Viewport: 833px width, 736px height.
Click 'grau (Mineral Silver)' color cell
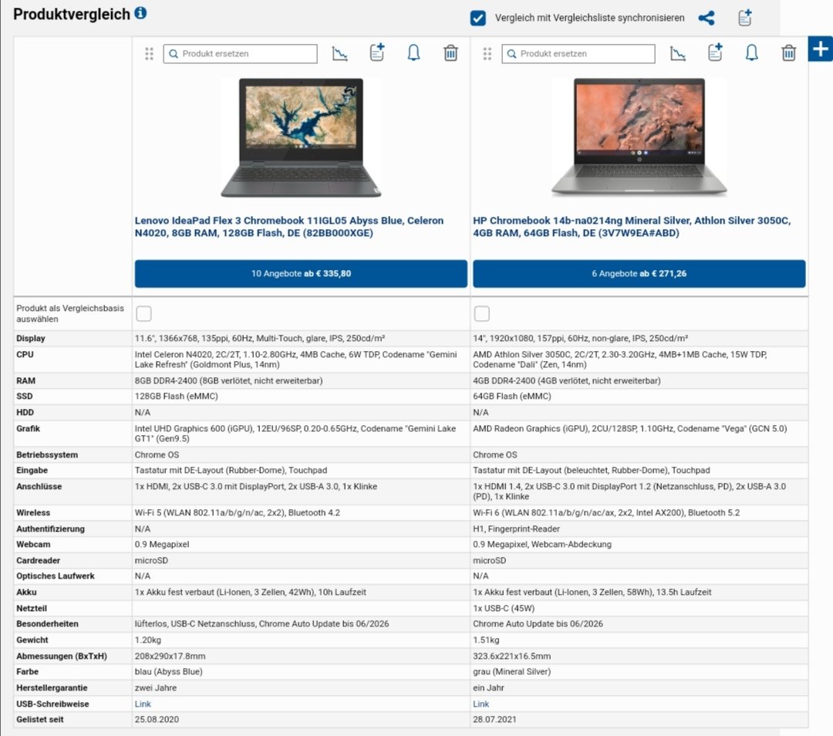(x=512, y=672)
